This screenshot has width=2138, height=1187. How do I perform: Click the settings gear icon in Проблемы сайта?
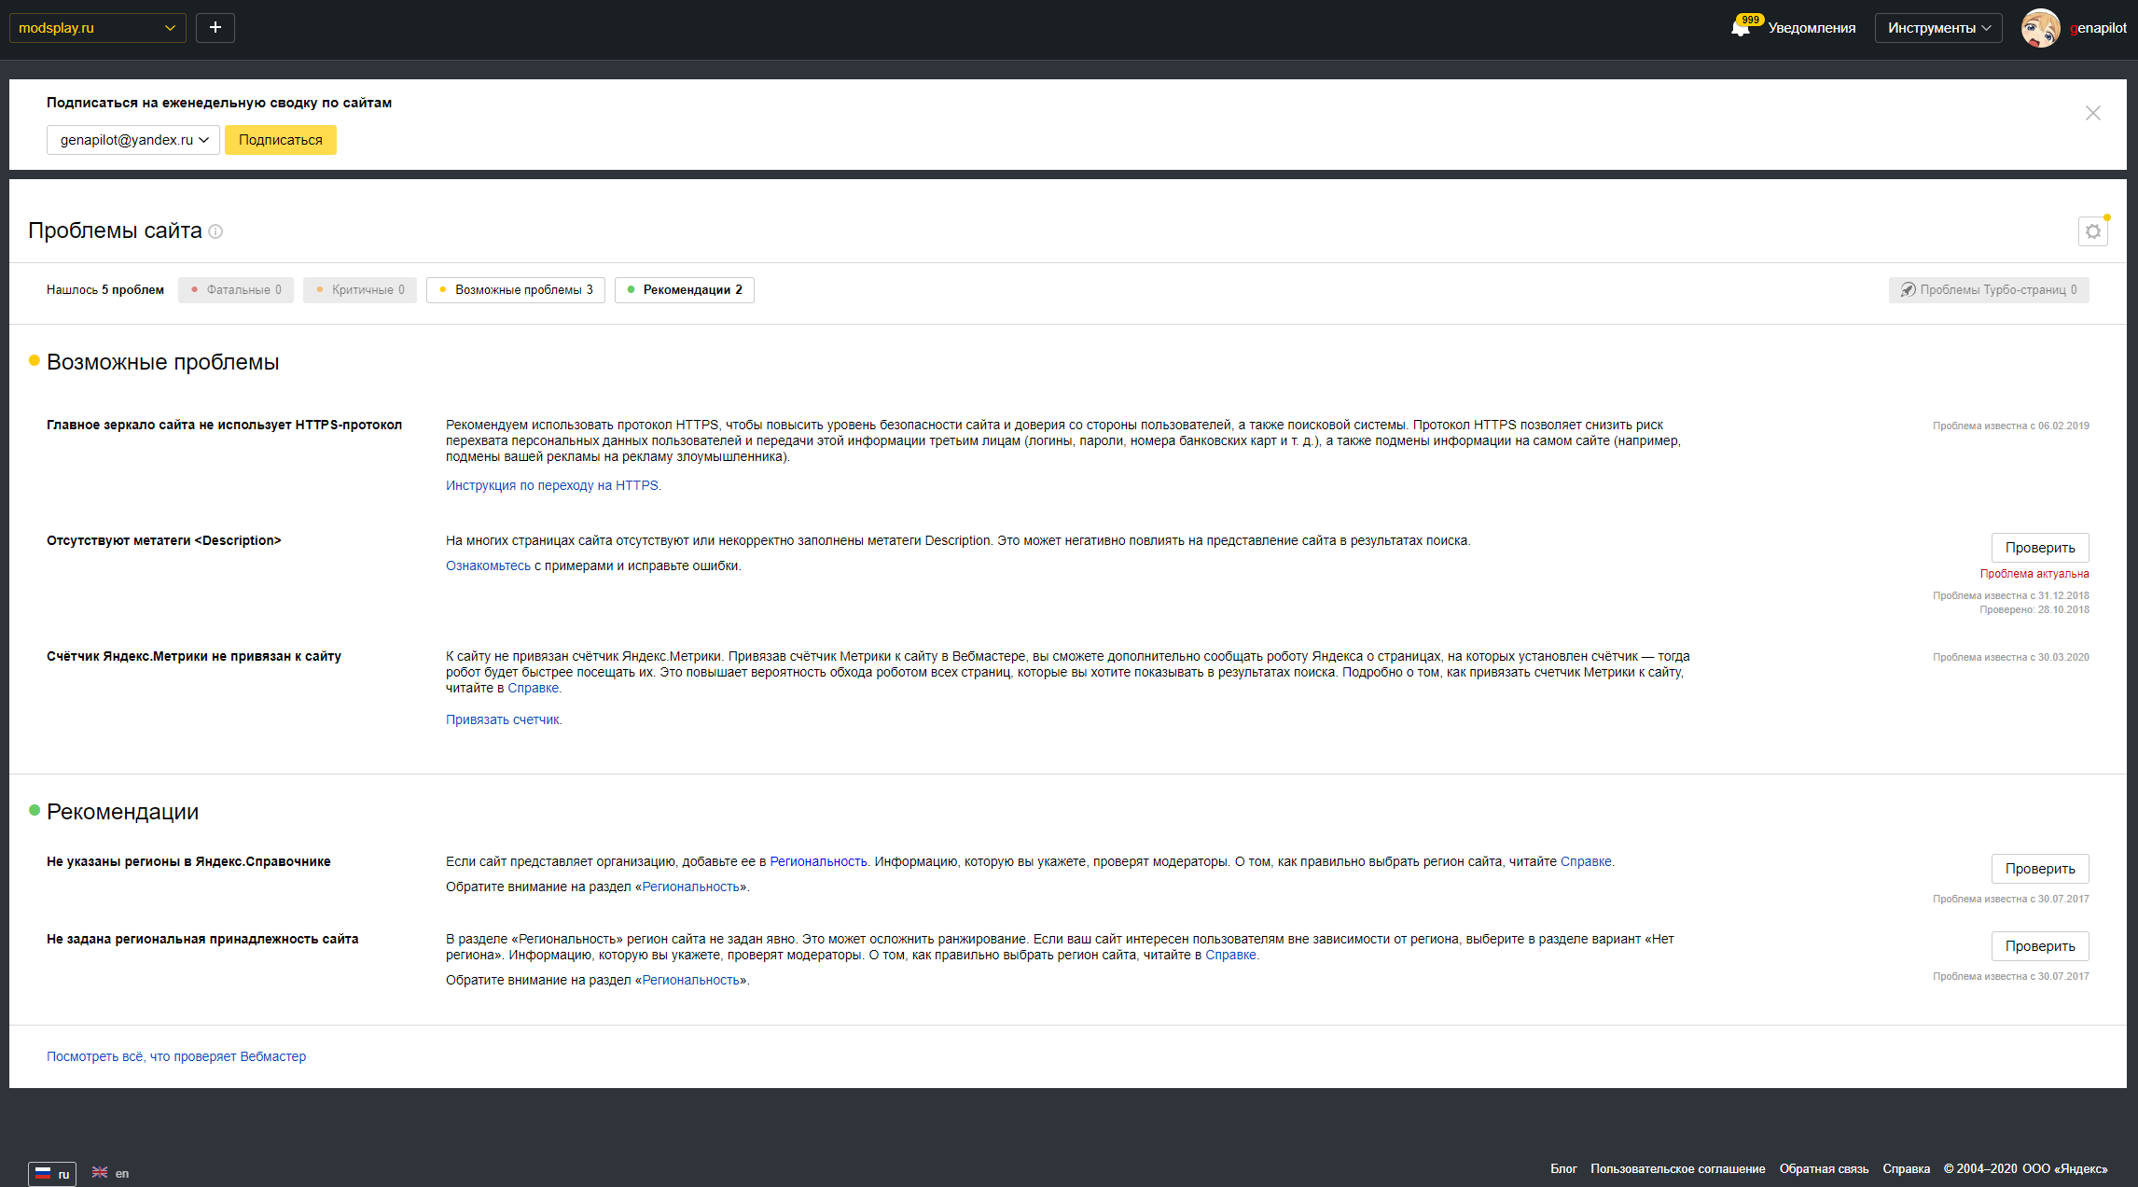click(x=2092, y=231)
